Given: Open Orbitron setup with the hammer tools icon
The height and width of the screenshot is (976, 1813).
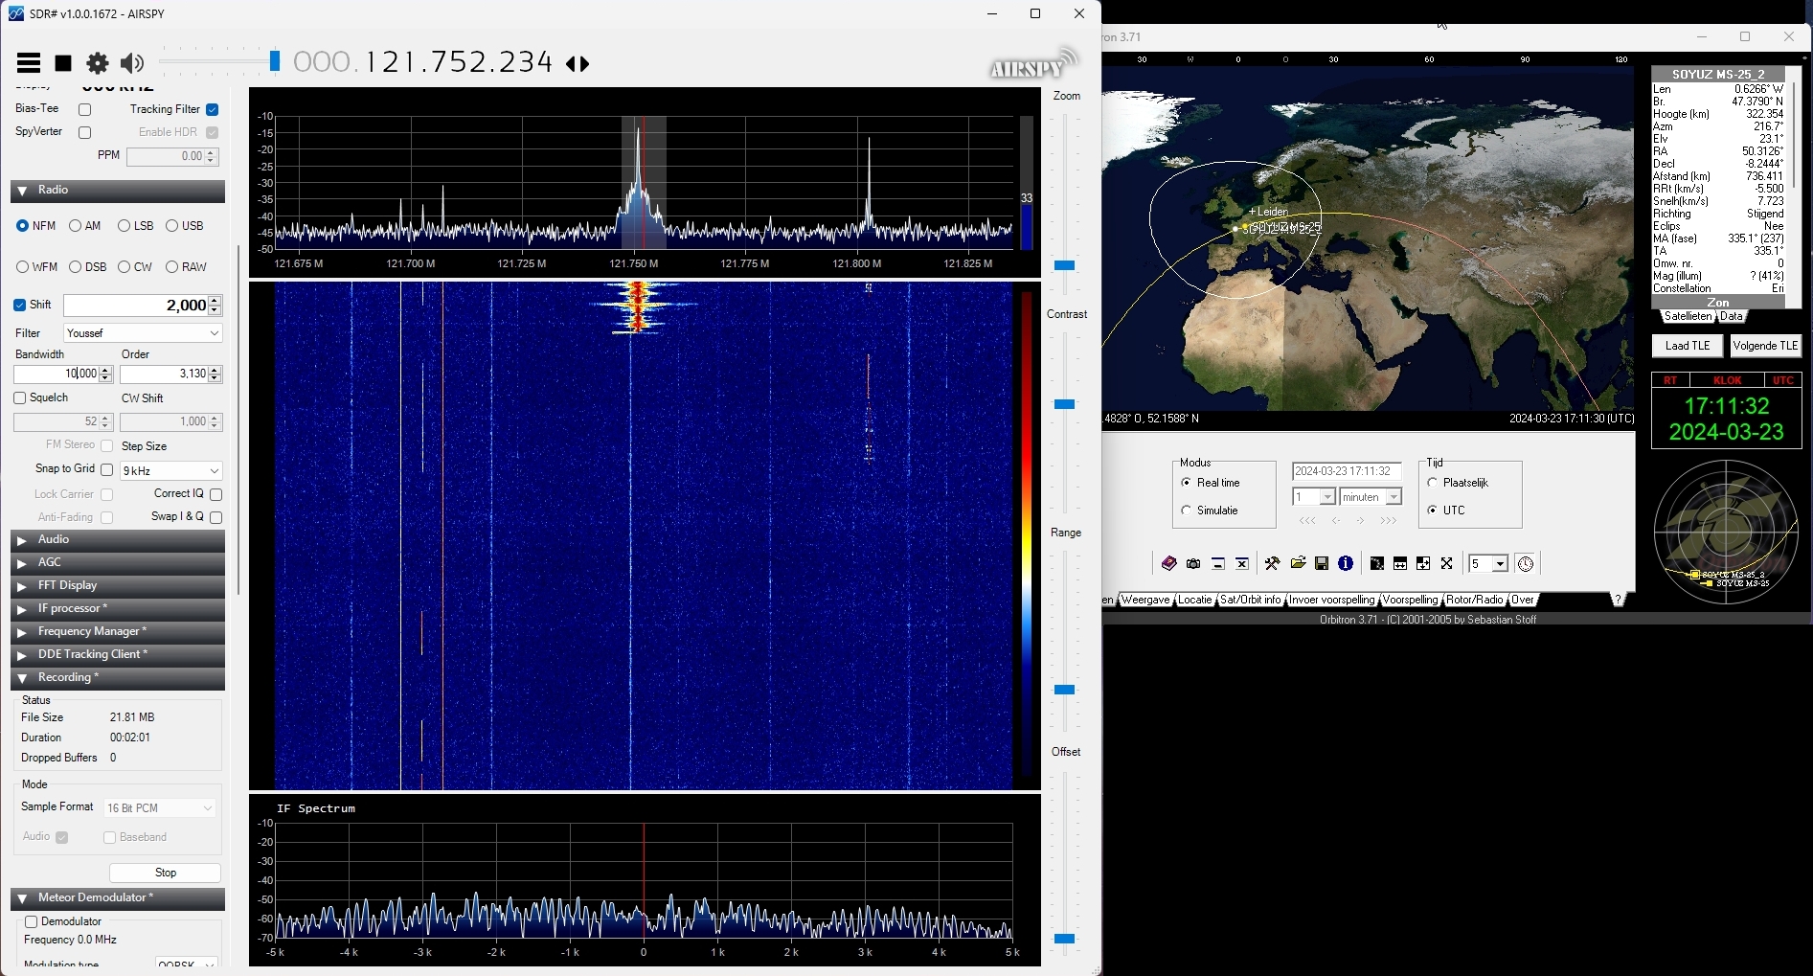Looking at the screenshot, I should (1273, 563).
